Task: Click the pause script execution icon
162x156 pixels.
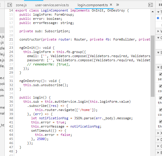Action: pyautogui.click(x=160, y=5)
